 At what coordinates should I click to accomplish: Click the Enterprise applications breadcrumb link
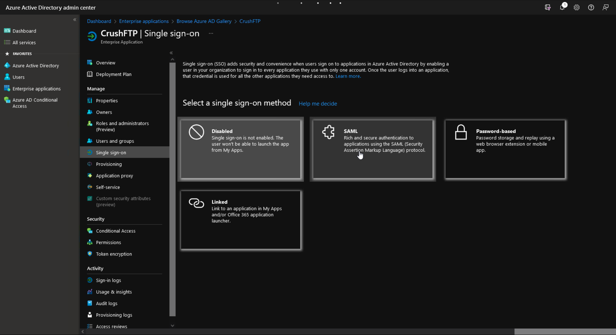(x=144, y=21)
